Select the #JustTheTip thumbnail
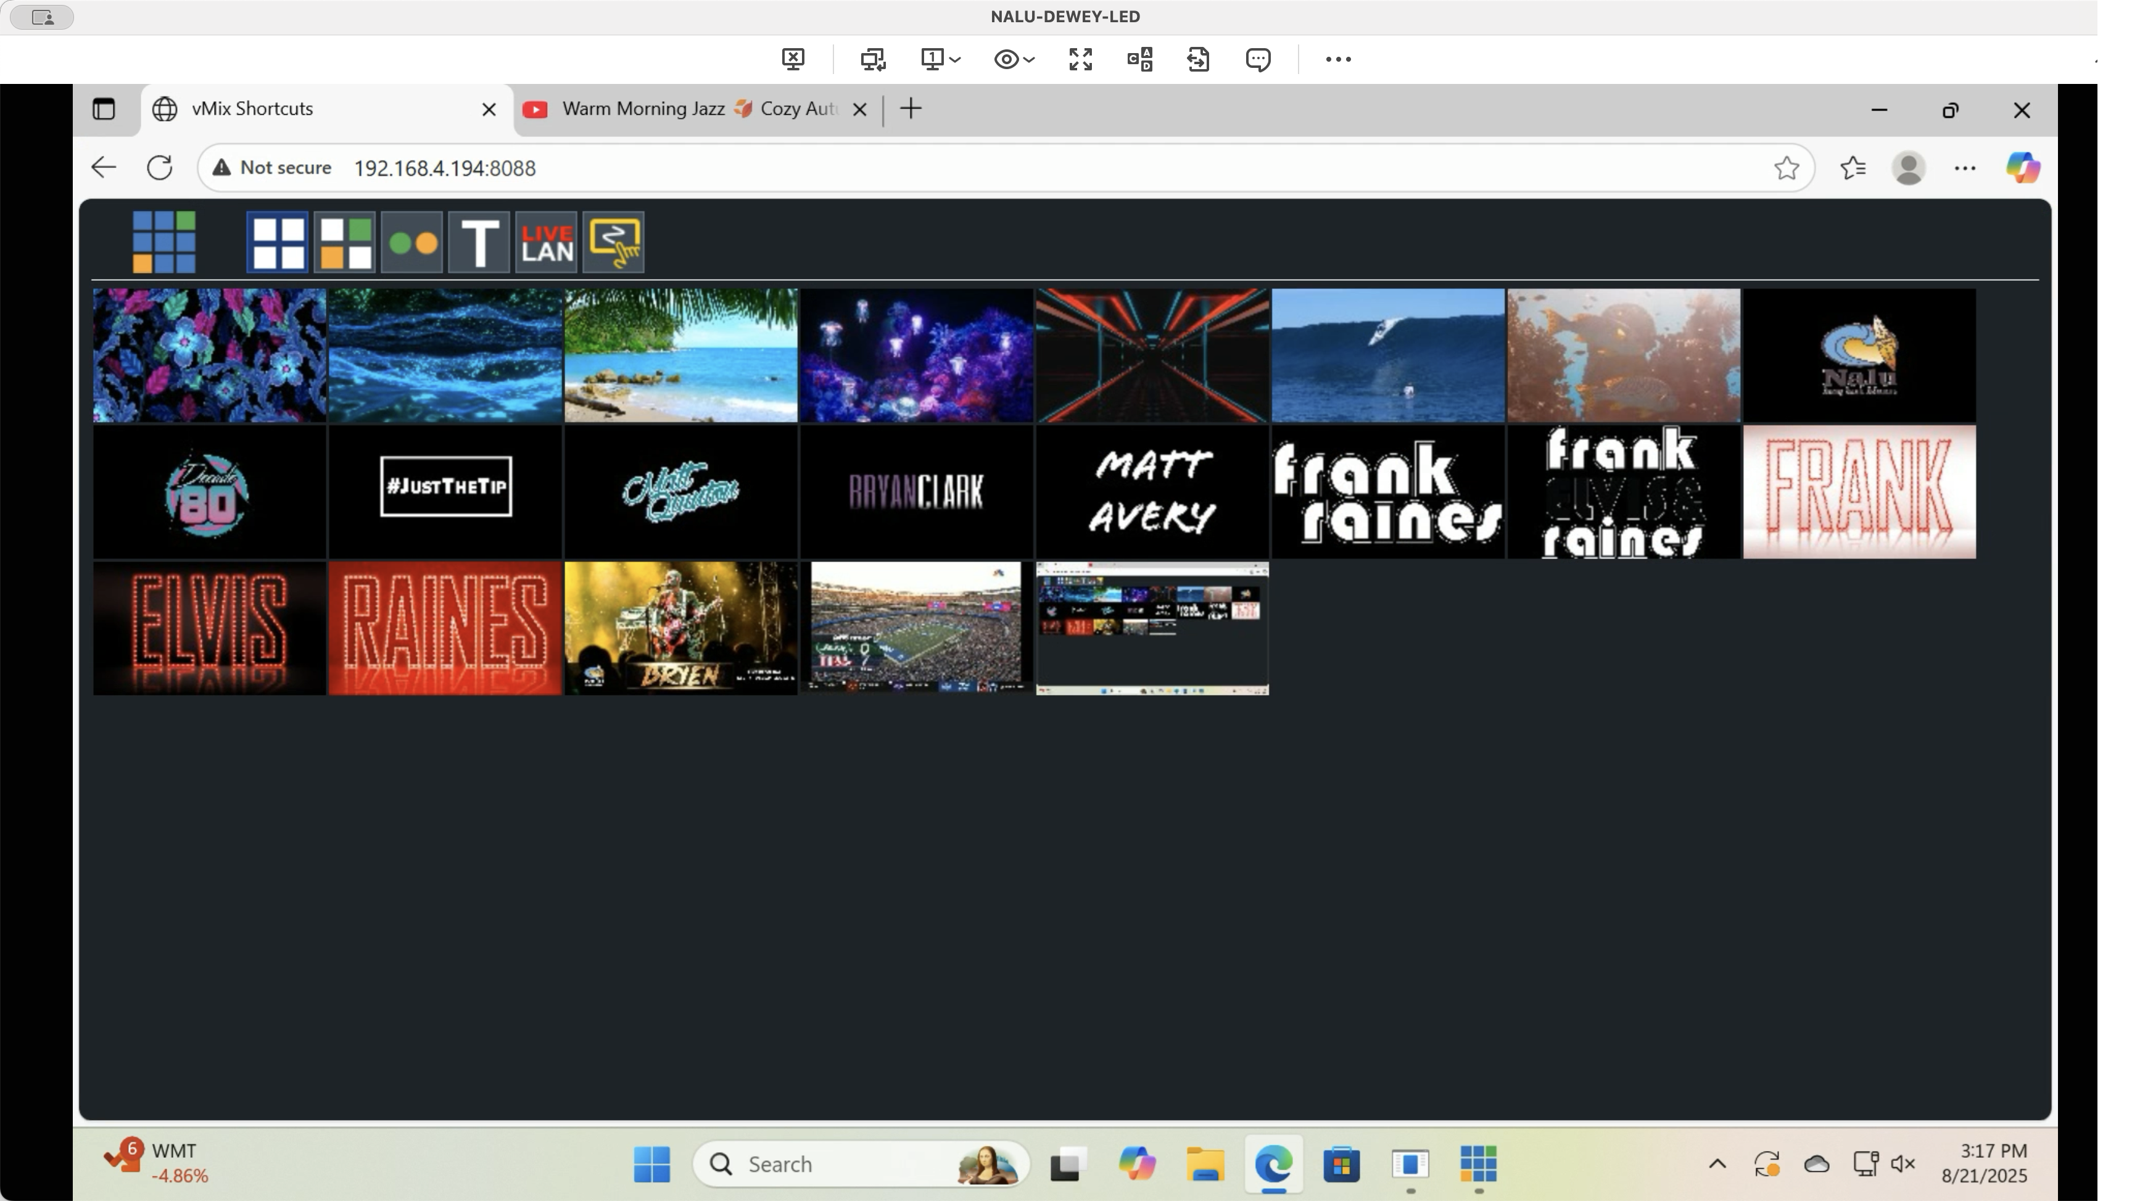 tap(445, 492)
